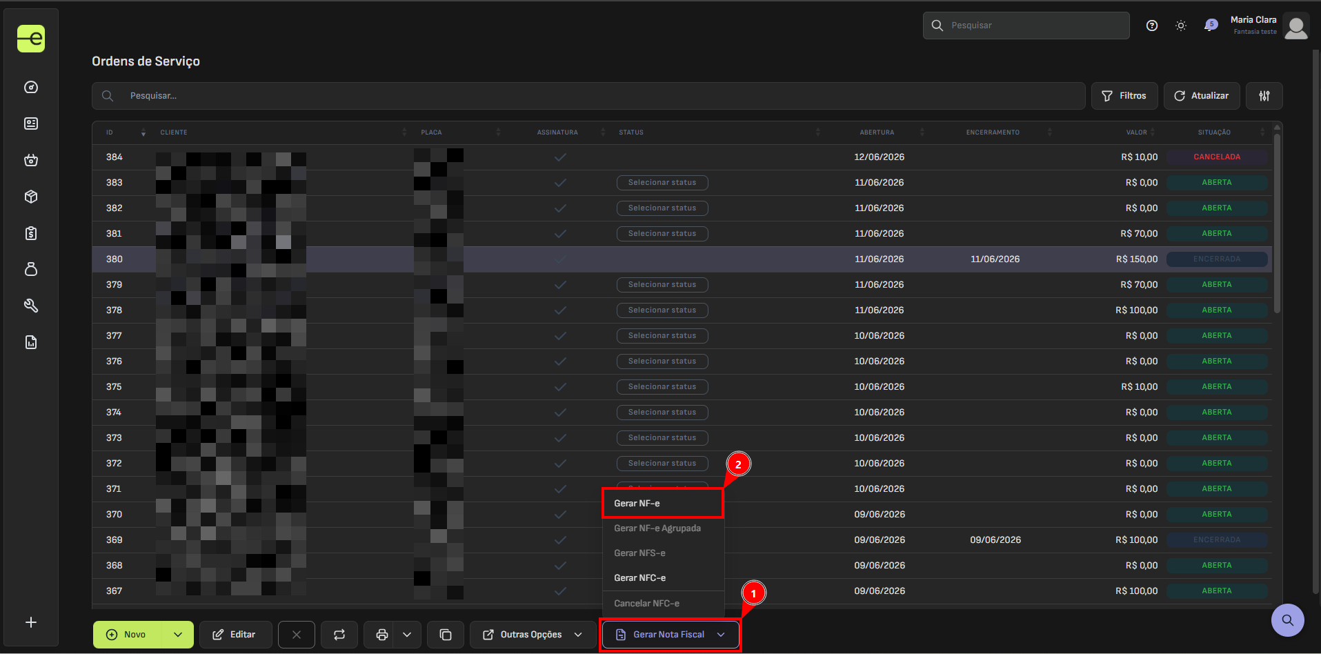Sort by the ABERTURA column header
1321x654 pixels.
pyautogui.click(x=877, y=132)
